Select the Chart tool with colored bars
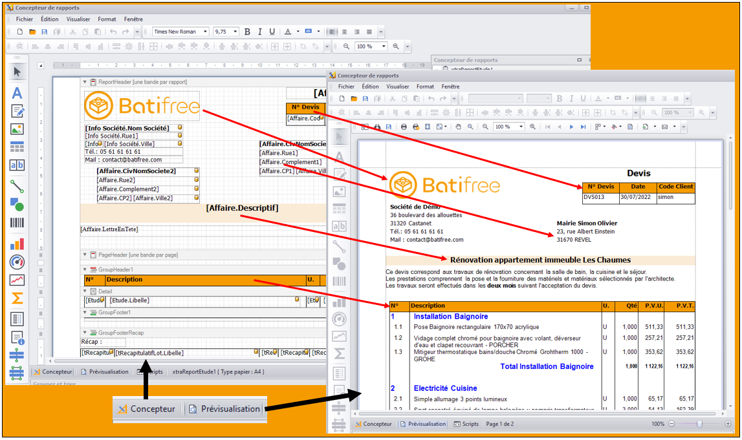Viewport: 742px width, 440px height. click(x=17, y=244)
